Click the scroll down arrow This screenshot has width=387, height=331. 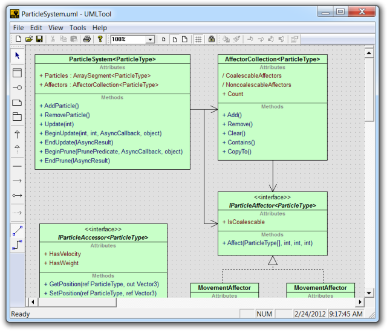click(369, 293)
